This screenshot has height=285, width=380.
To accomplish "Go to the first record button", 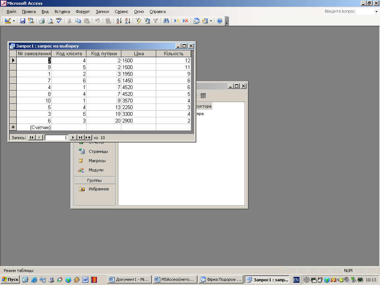I will point(32,137).
